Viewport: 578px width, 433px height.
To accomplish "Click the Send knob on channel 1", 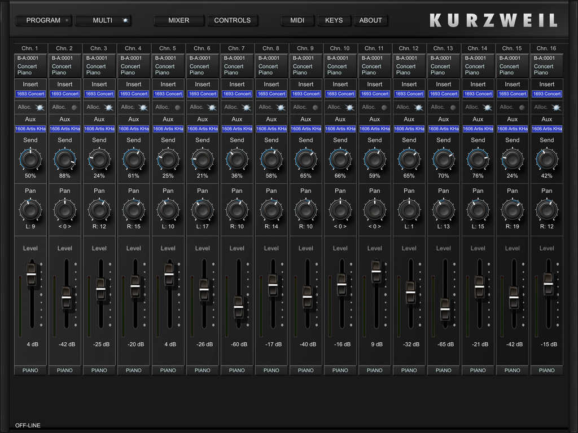I will click(30, 160).
